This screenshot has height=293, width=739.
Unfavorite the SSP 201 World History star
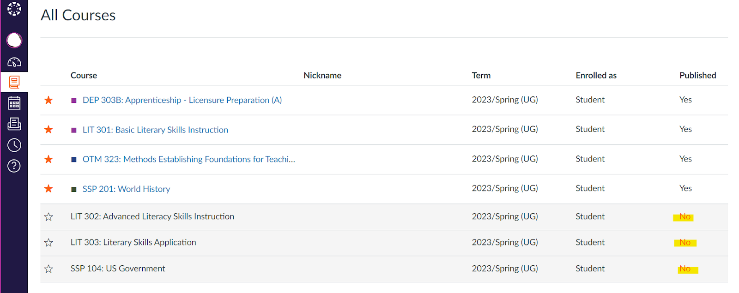48,189
